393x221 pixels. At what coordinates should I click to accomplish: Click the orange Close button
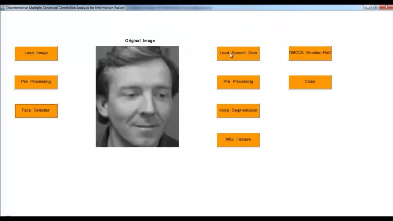click(310, 82)
